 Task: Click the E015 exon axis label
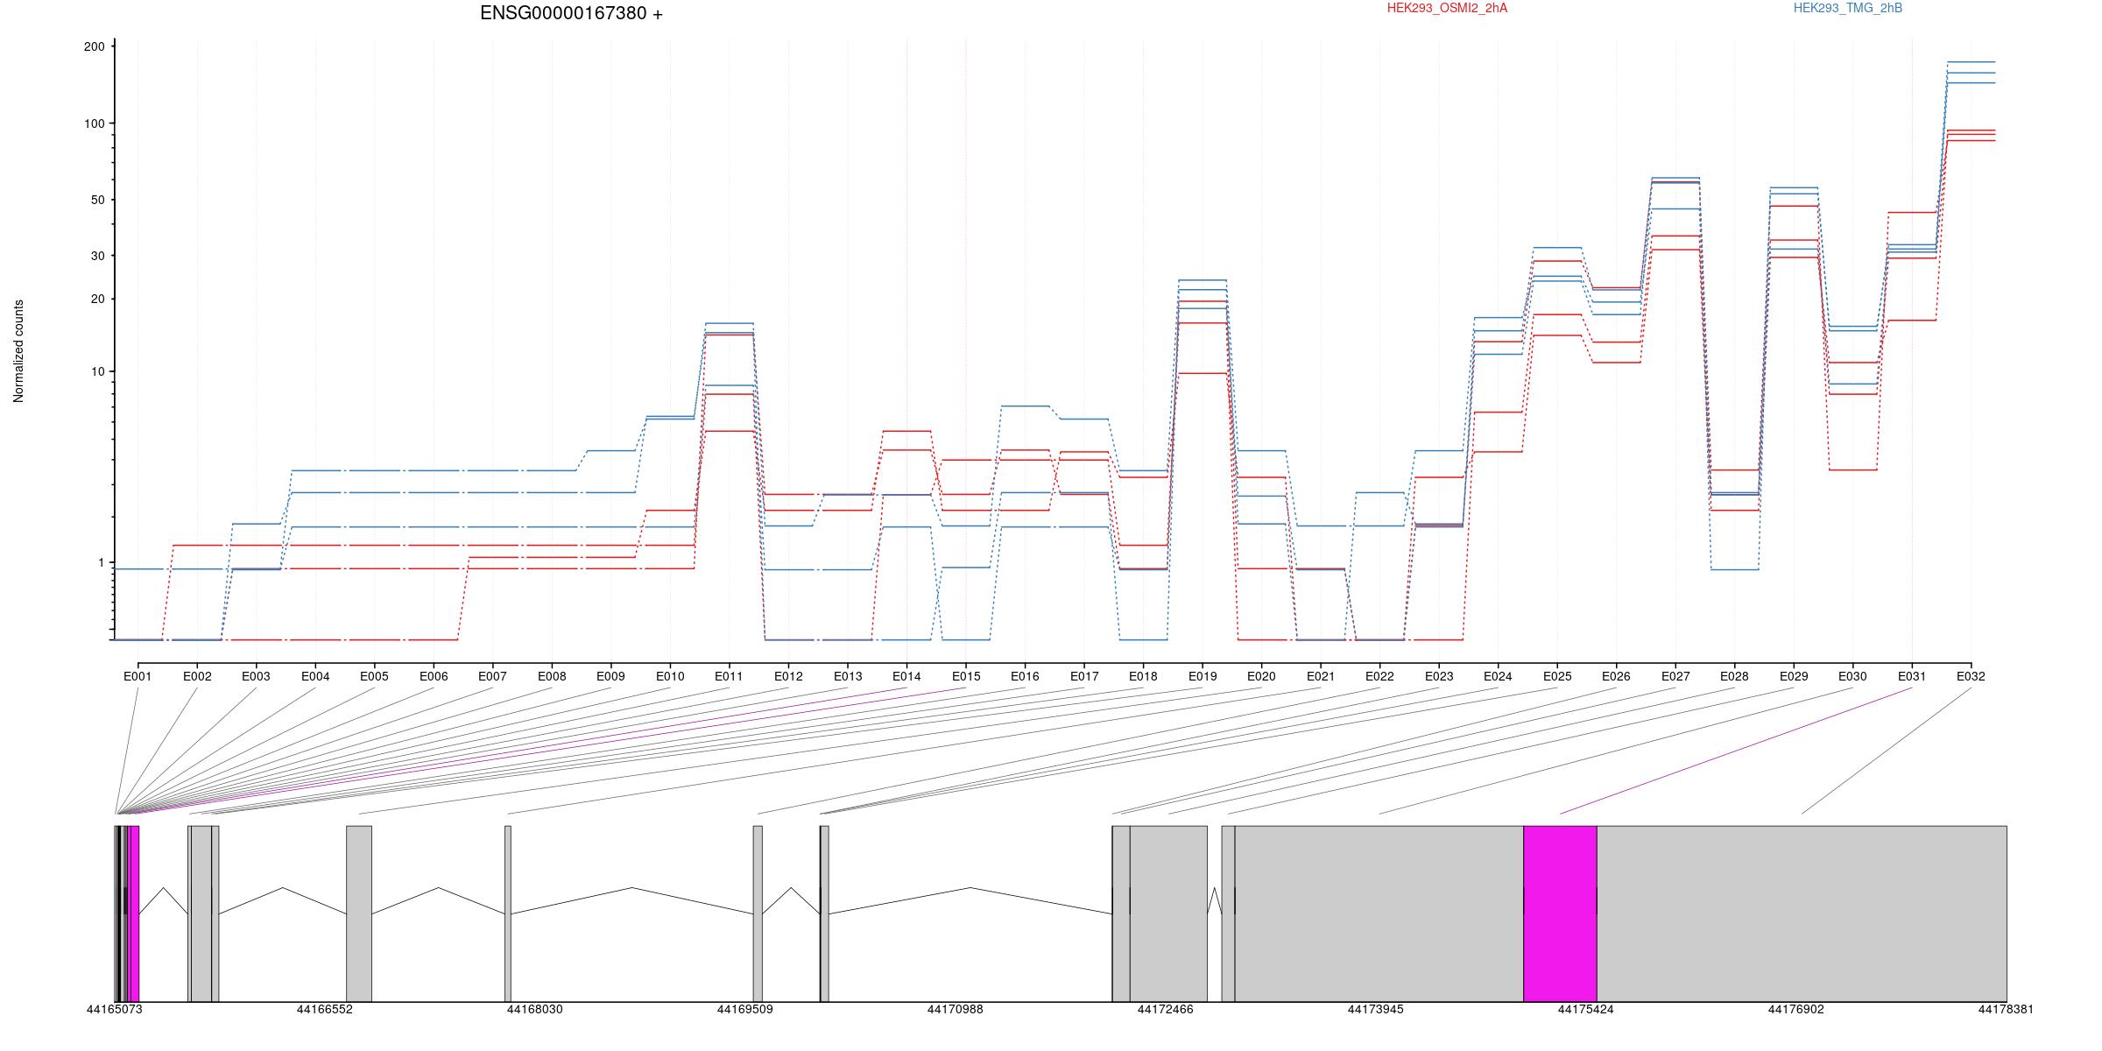click(x=966, y=676)
